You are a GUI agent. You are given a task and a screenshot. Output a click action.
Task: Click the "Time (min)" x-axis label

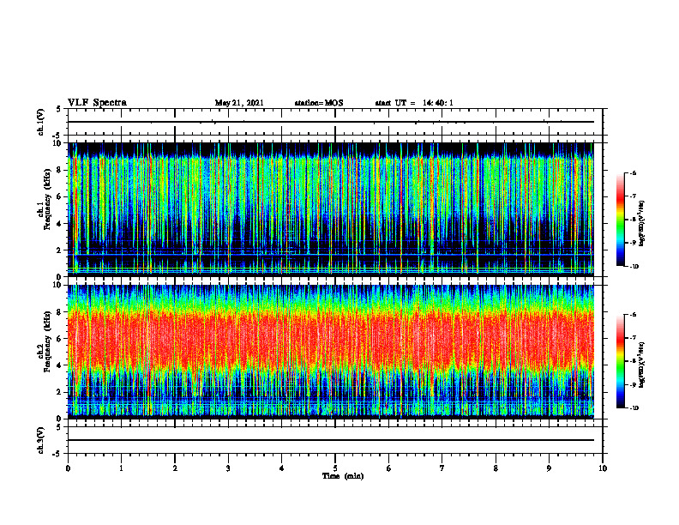click(x=343, y=476)
